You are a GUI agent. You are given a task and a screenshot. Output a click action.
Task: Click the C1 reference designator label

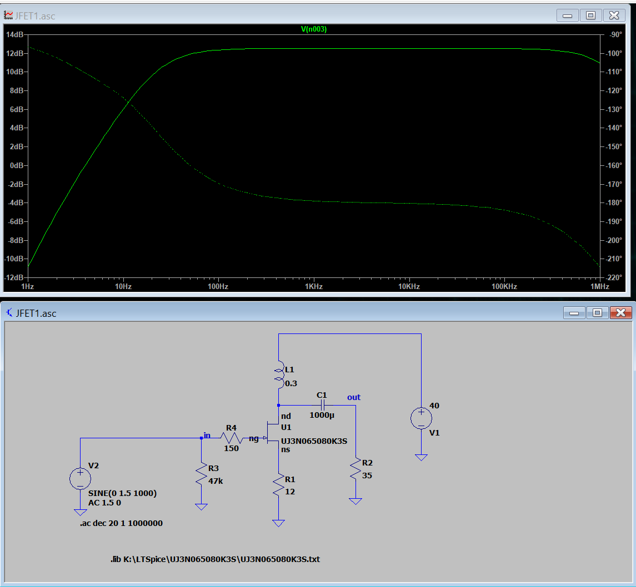(x=322, y=395)
